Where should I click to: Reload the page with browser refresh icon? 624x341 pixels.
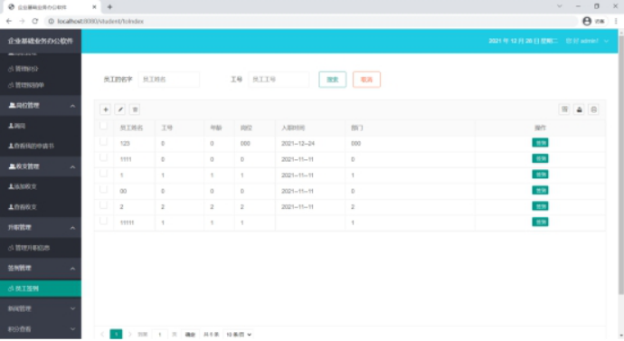pyautogui.click(x=35, y=21)
